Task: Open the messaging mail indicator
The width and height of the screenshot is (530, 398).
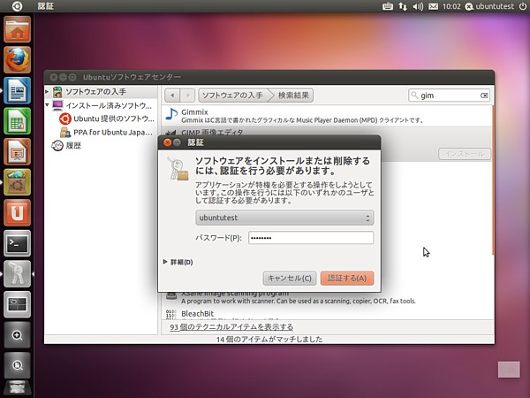Action: [434, 6]
